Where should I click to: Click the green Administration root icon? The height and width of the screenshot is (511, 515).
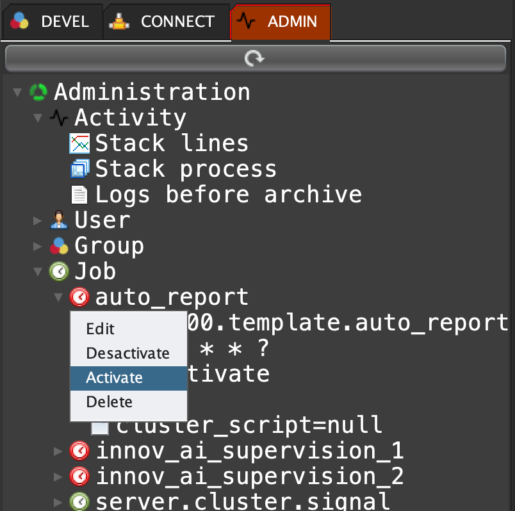click(x=38, y=92)
